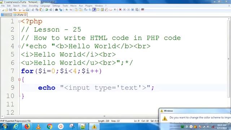Toggle synchronized horizontal scrolling
Screen dimensions: 231x130
(80, 10)
